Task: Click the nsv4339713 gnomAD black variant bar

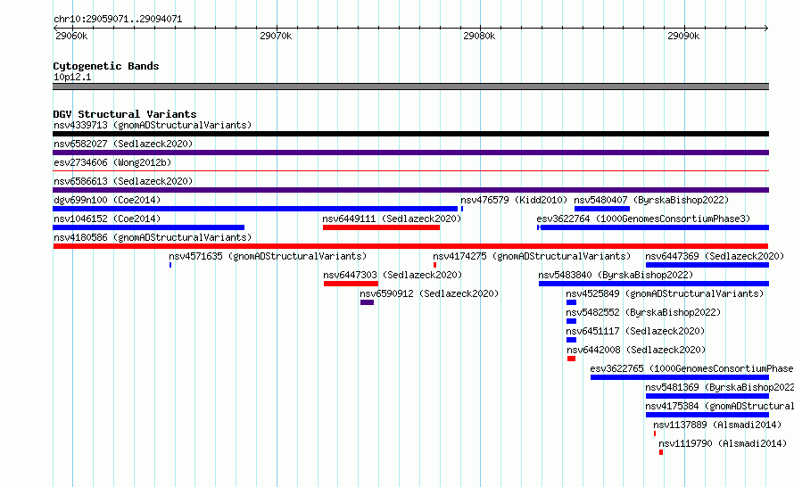Action: [410, 134]
